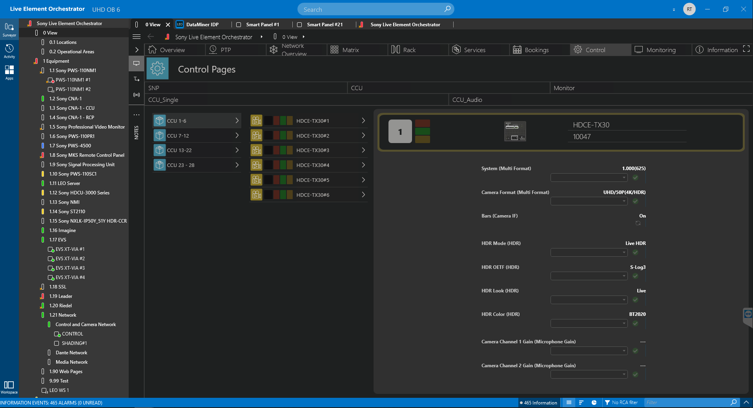753x408 pixels.
Task: Open HDR Color dropdown
Action: pyautogui.click(x=589, y=323)
